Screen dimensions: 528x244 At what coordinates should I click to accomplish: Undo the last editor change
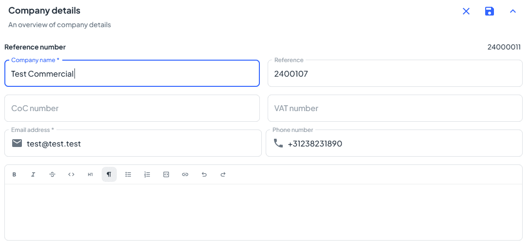204,175
